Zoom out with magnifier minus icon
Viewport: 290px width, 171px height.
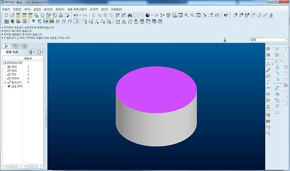click(193, 15)
